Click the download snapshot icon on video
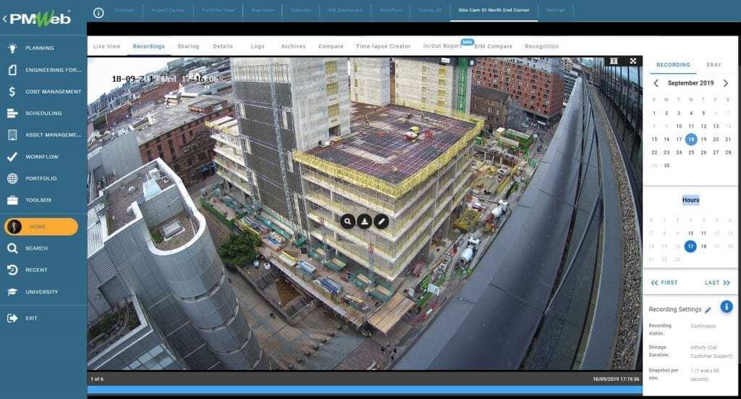The height and width of the screenshot is (399, 741). click(x=365, y=222)
